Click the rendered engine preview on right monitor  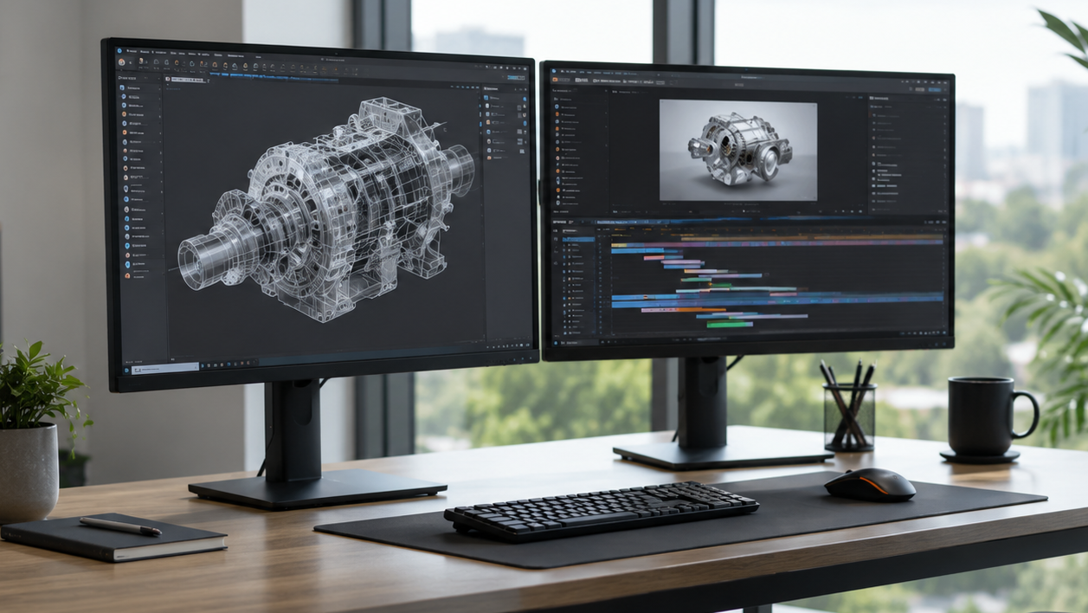coord(738,150)
